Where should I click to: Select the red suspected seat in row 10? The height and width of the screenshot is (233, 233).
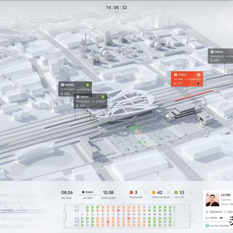point(129,218)
